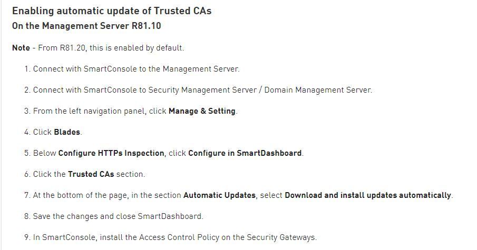Click the bold "Configure in SmartDashboard" text
Image resolution: width=477 pixels, height=250 pixels.
[245, 153]
